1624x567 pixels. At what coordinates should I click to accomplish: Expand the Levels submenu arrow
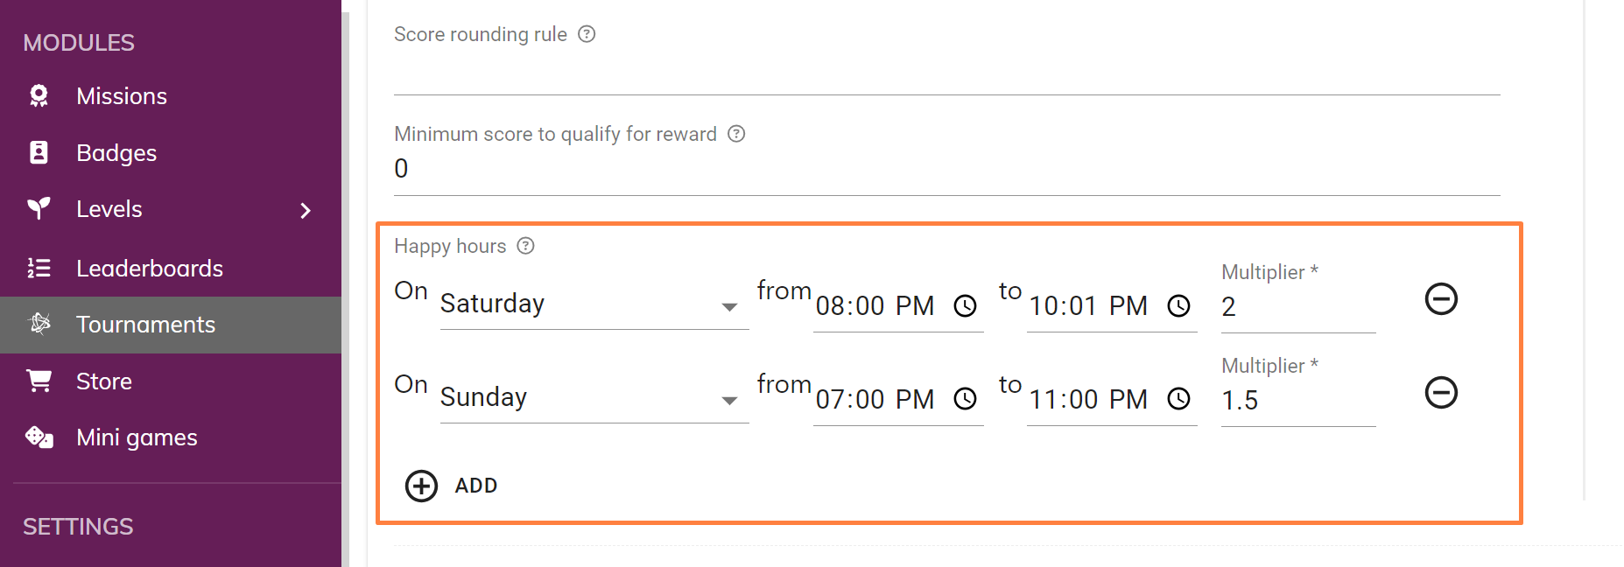click(306, 211)
